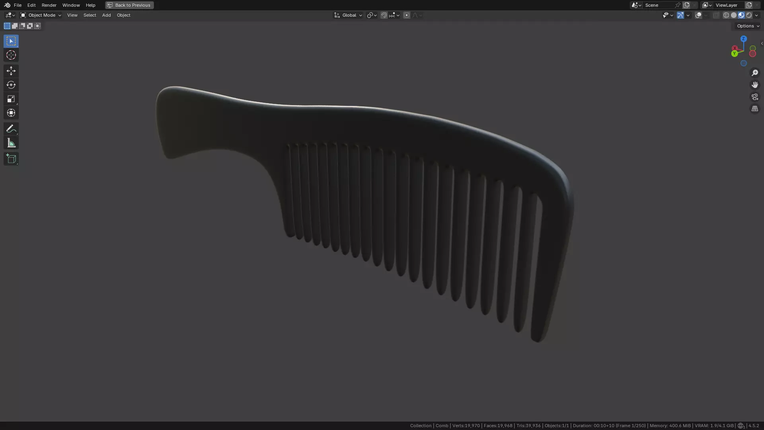Toggle viewport overlays button
The width and height of the screenshot is (764, 430).
pos(698,15)
